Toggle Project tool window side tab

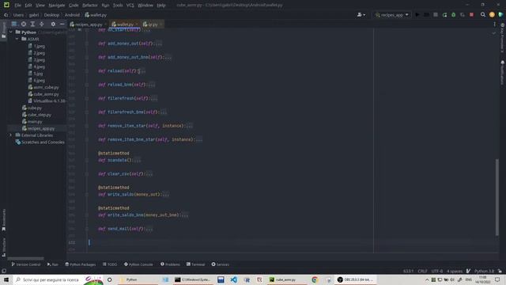tap(3, 30)
